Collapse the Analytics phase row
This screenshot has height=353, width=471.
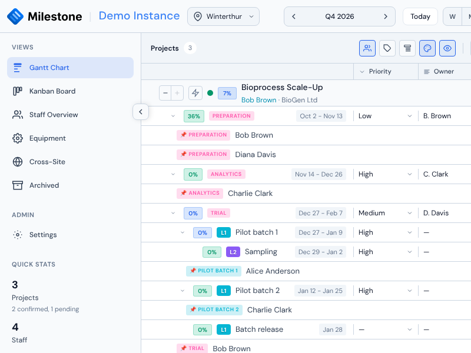[173, 174]
